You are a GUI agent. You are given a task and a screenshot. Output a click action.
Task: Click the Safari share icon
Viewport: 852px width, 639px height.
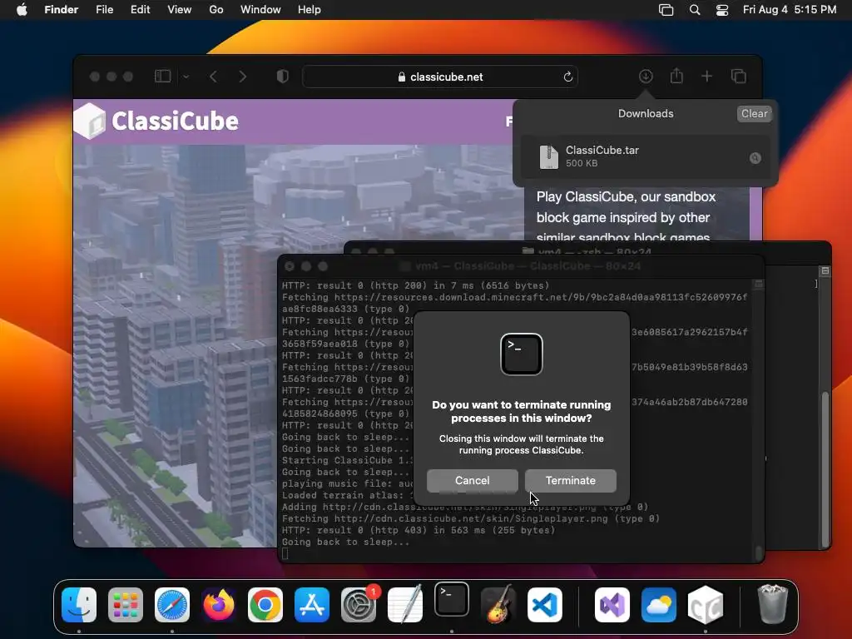tap(676, 76)
